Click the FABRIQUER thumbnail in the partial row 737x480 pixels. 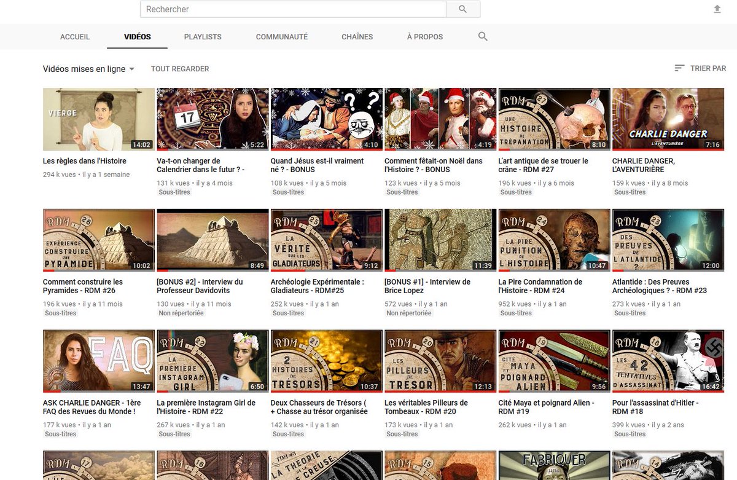click(554, 465)
